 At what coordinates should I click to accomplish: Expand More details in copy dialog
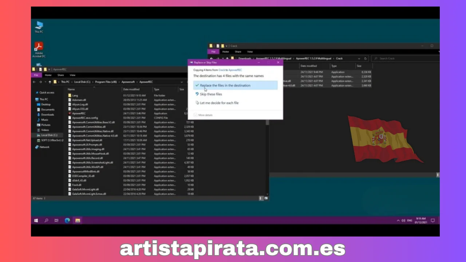203,115
